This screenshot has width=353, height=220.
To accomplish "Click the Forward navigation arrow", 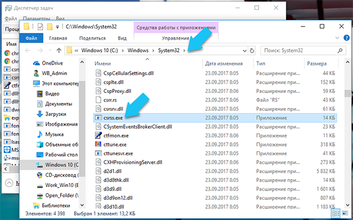I will pos(40,50).
